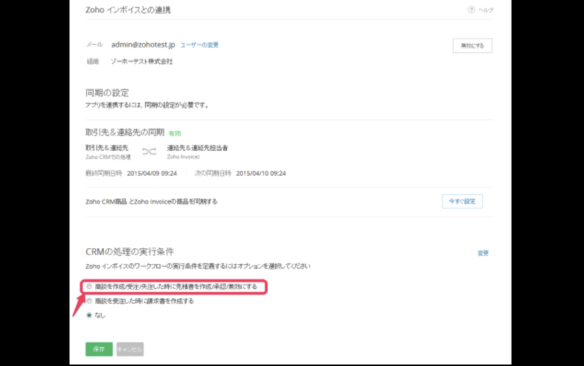This screenshot has width=584, height=366.
Task: Click the 変更 link
Action: [483, 253]
